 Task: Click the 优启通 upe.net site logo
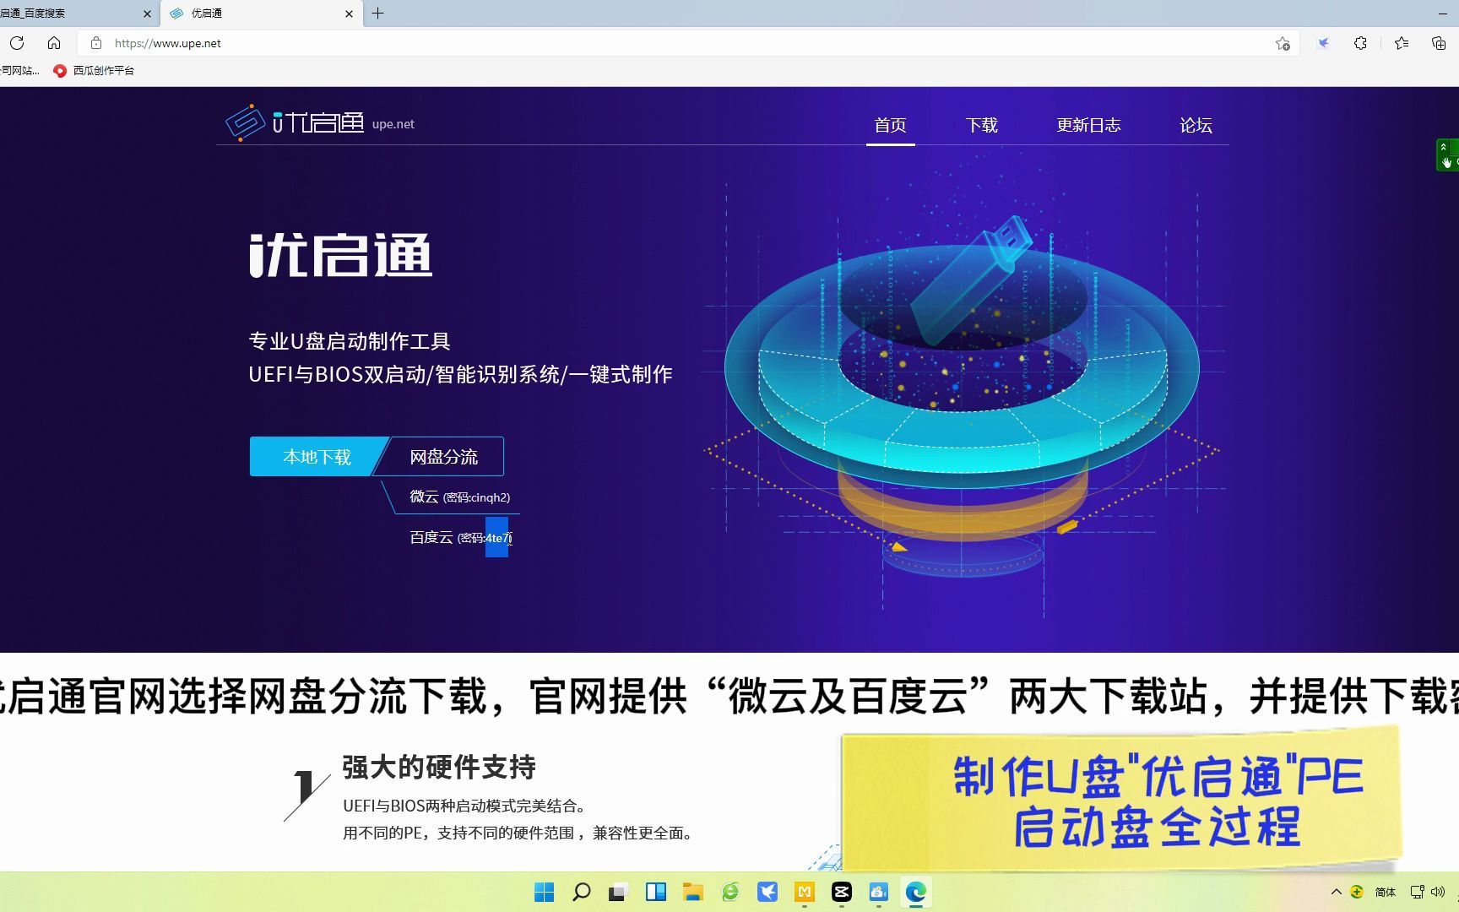(319, 123)
